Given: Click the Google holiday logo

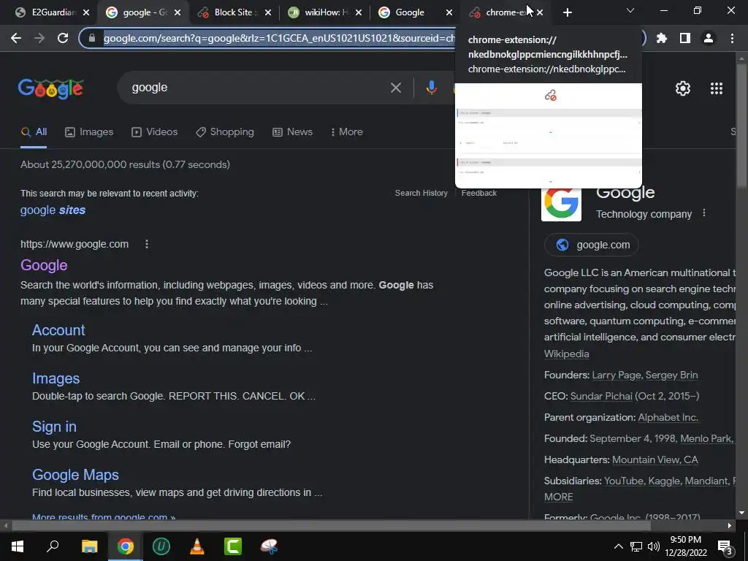Looking at the screenshot, I should pyautogui.click(x=51, y=88).
